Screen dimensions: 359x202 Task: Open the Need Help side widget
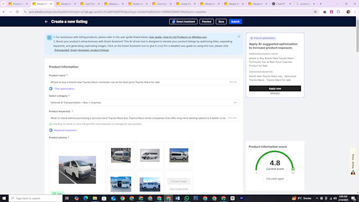pos(353,161)
